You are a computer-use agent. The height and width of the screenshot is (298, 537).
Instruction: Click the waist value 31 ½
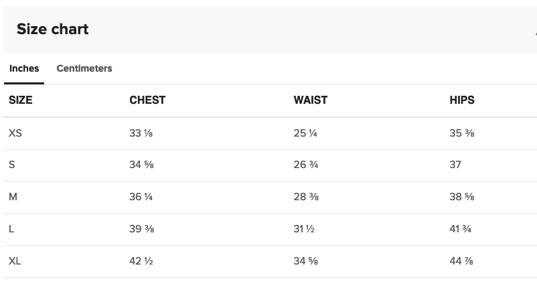tap(304, 229)
